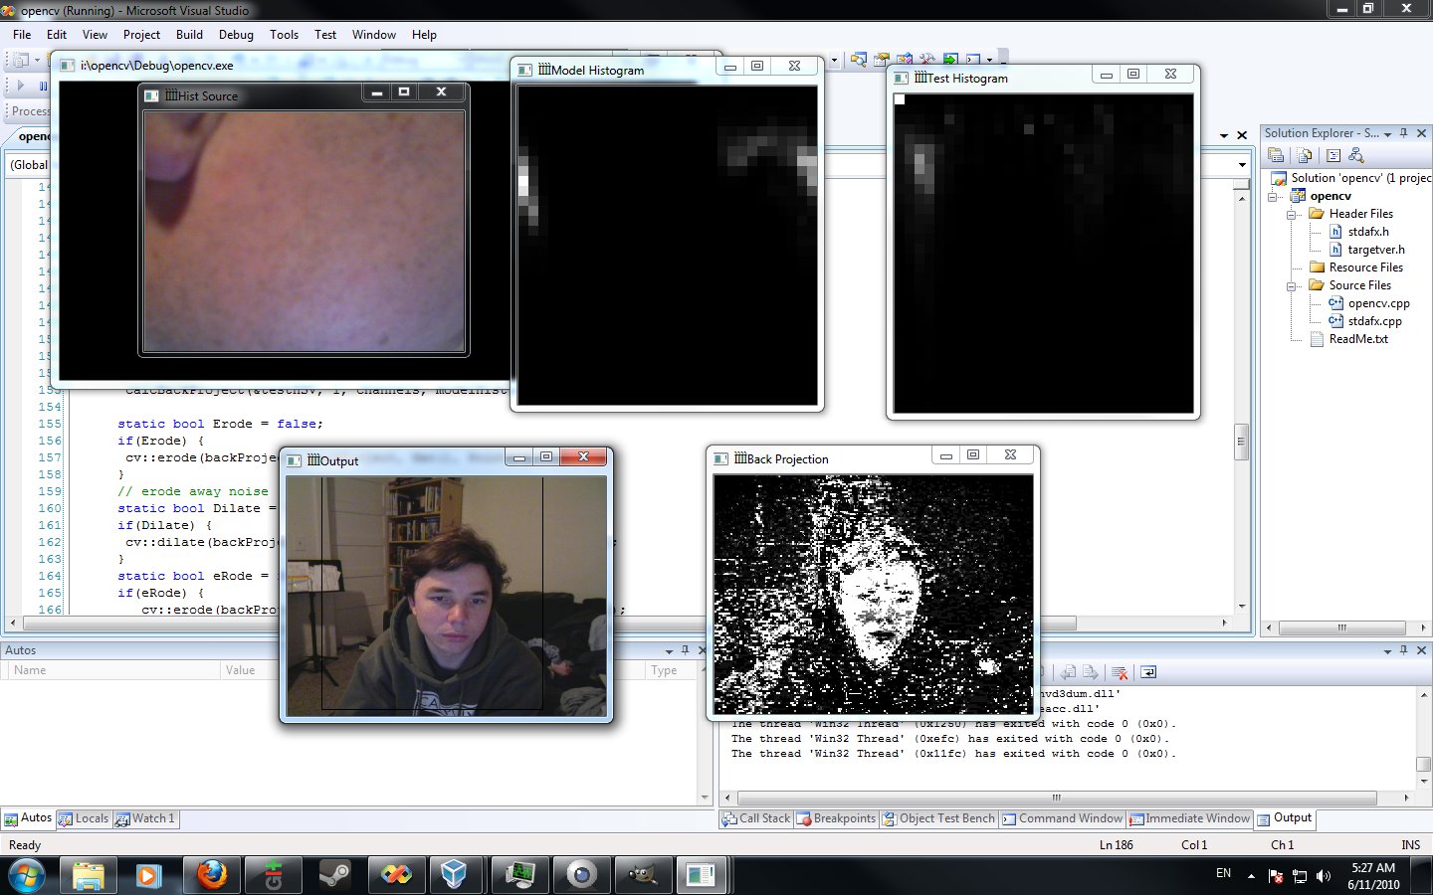Toggle Output panel auto-hide pin
The height and width of the screenshot is (895, 1433).
(1404, 650)
